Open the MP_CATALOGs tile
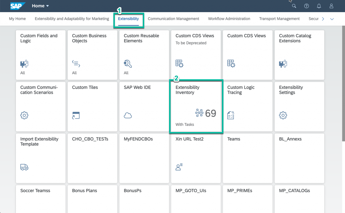This screenshot has width=345, height=213. [x=300, y=199]
